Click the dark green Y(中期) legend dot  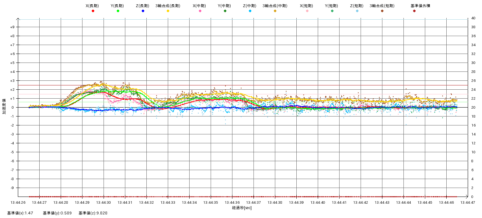225,11
